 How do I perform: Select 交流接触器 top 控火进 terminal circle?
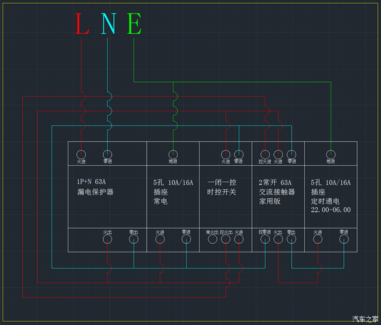tap(265, 155)
